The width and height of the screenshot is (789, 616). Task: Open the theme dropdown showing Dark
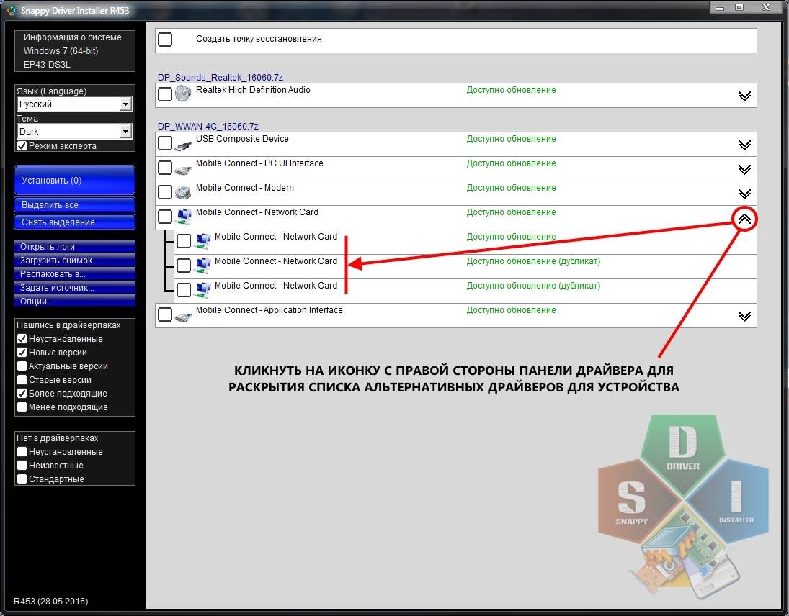(74, 131)
